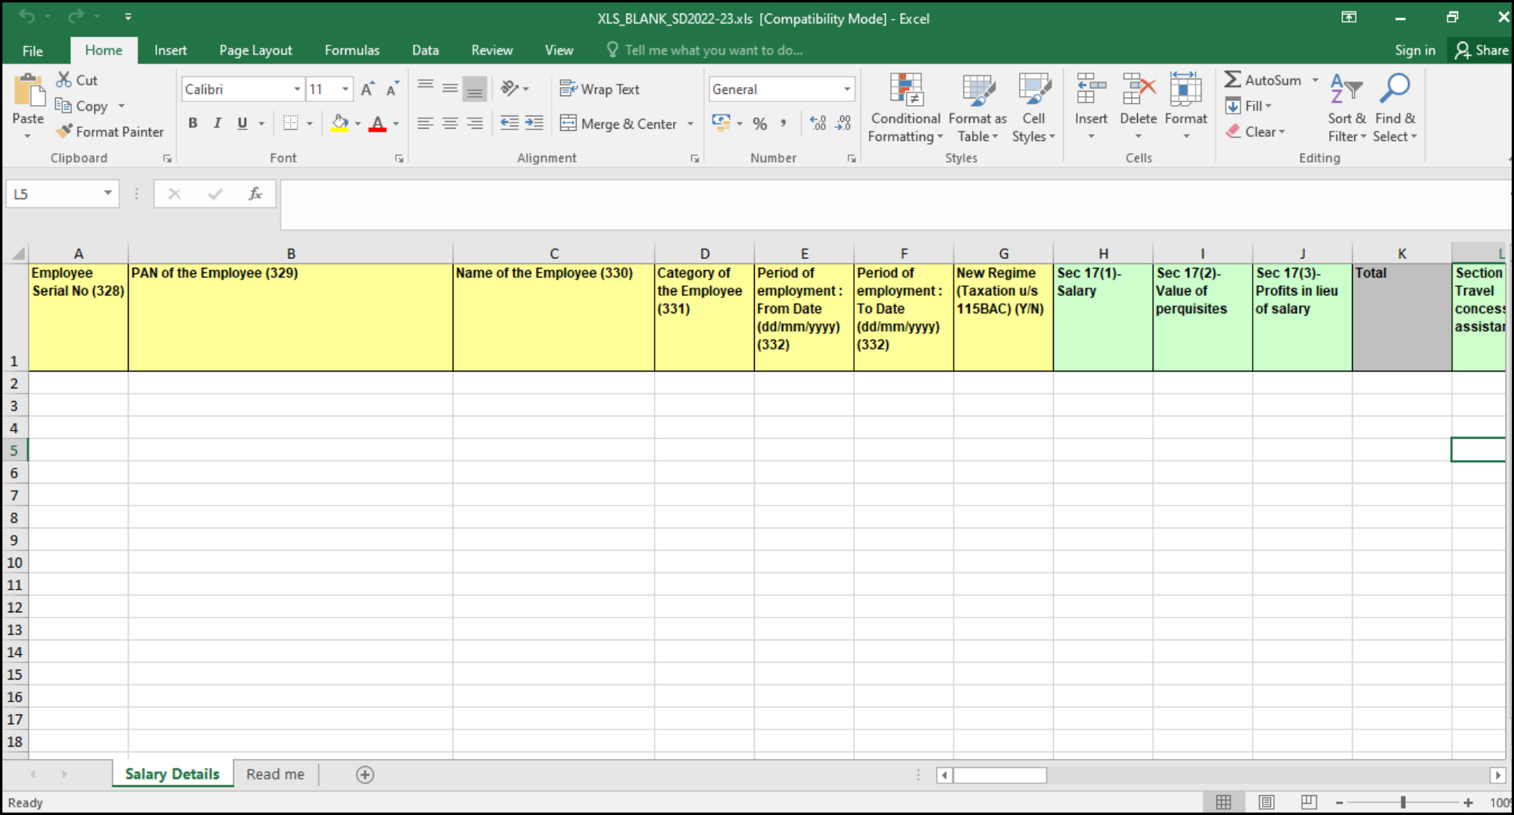1514x815 pixels.
Task: Switch to the Read me sheet tab
Action: coord(276,774)
